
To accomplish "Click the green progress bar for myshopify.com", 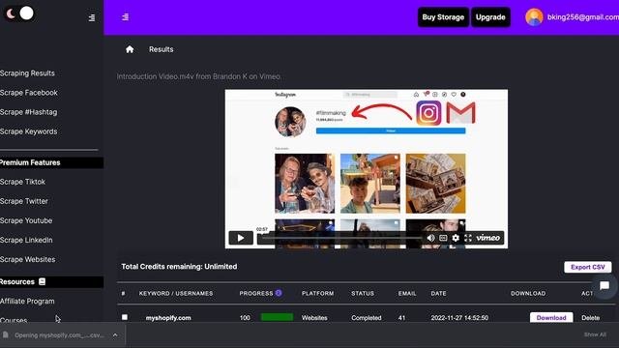I will pos(278,317).
